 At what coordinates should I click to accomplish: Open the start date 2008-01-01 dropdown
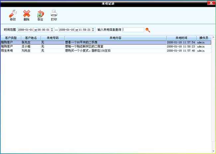pyautogui.click(x=36, y=30)
